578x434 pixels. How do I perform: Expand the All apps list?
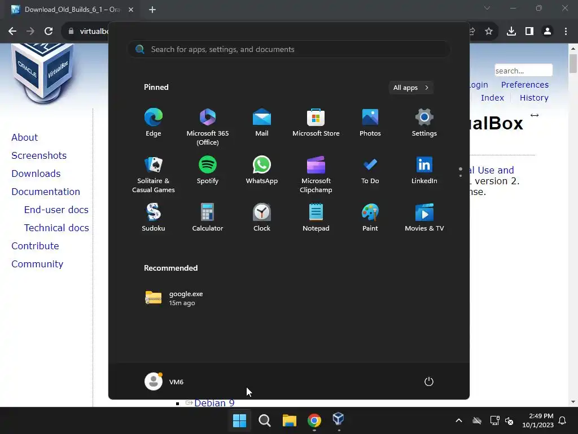tap(411, 88)
